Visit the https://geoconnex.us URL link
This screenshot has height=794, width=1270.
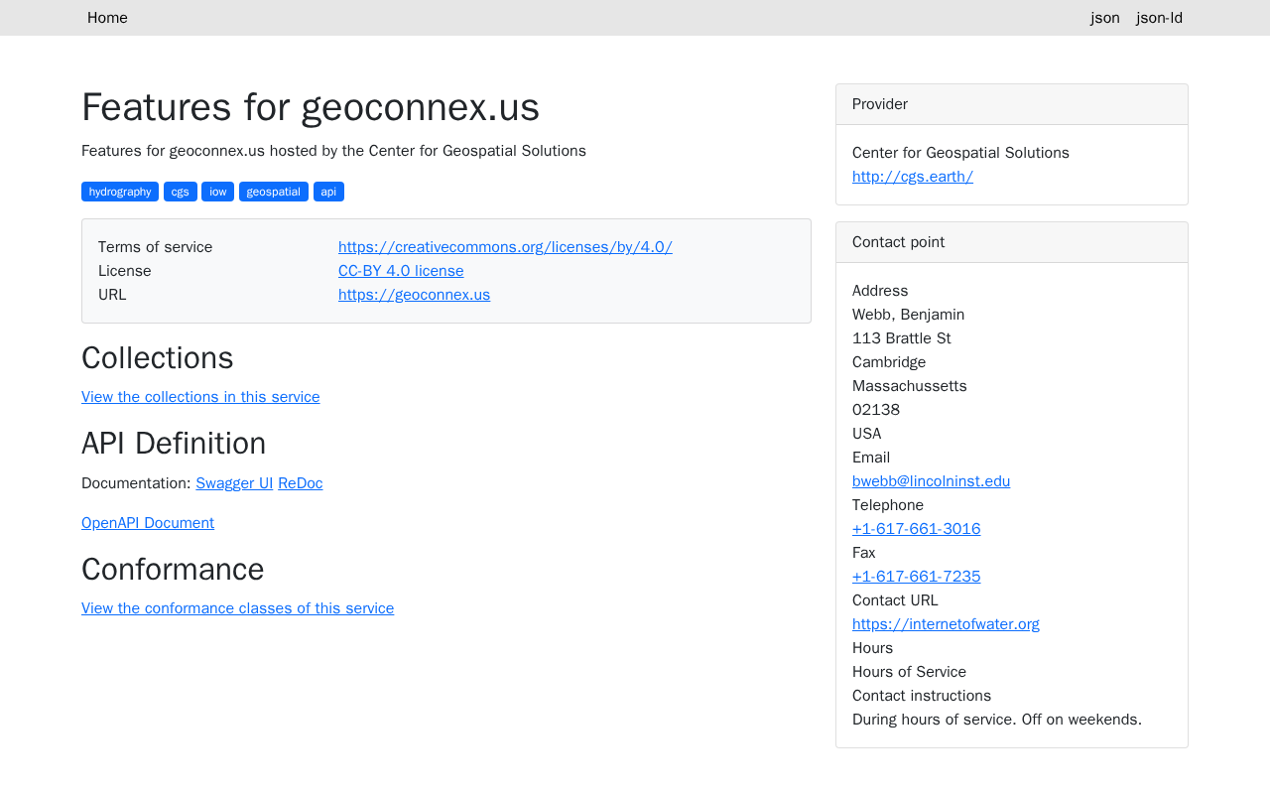coord(414,295)
